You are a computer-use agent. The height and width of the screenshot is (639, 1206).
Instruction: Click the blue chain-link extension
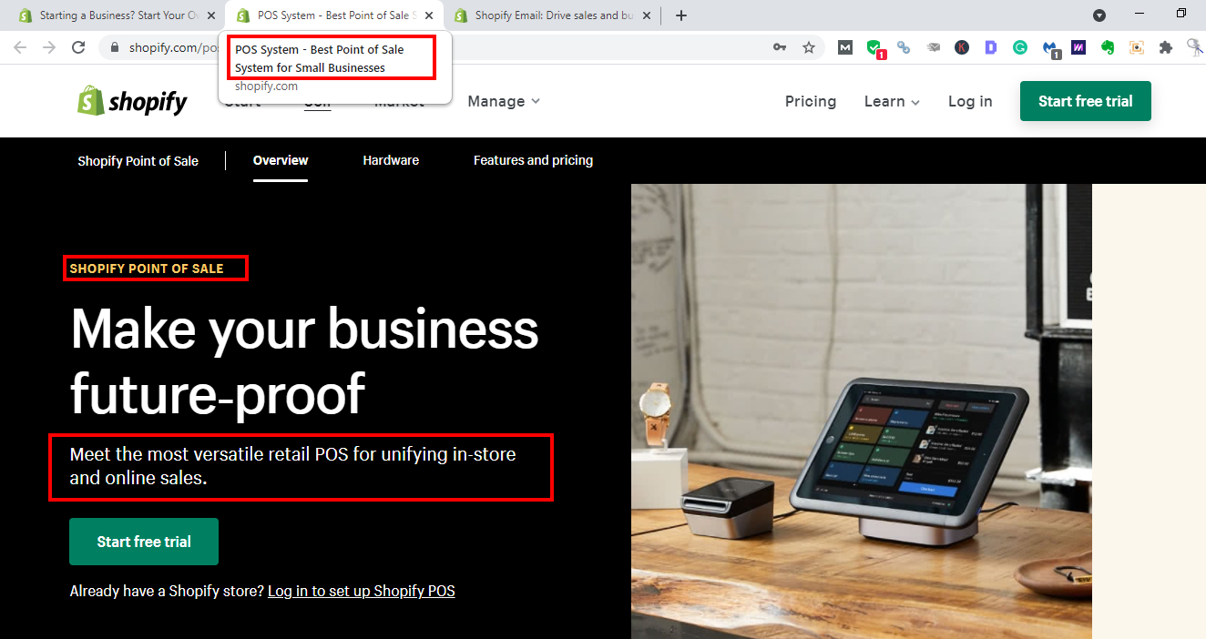904,47
